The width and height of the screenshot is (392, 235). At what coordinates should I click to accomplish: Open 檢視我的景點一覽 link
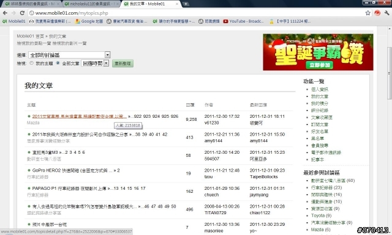coord(34,43)
